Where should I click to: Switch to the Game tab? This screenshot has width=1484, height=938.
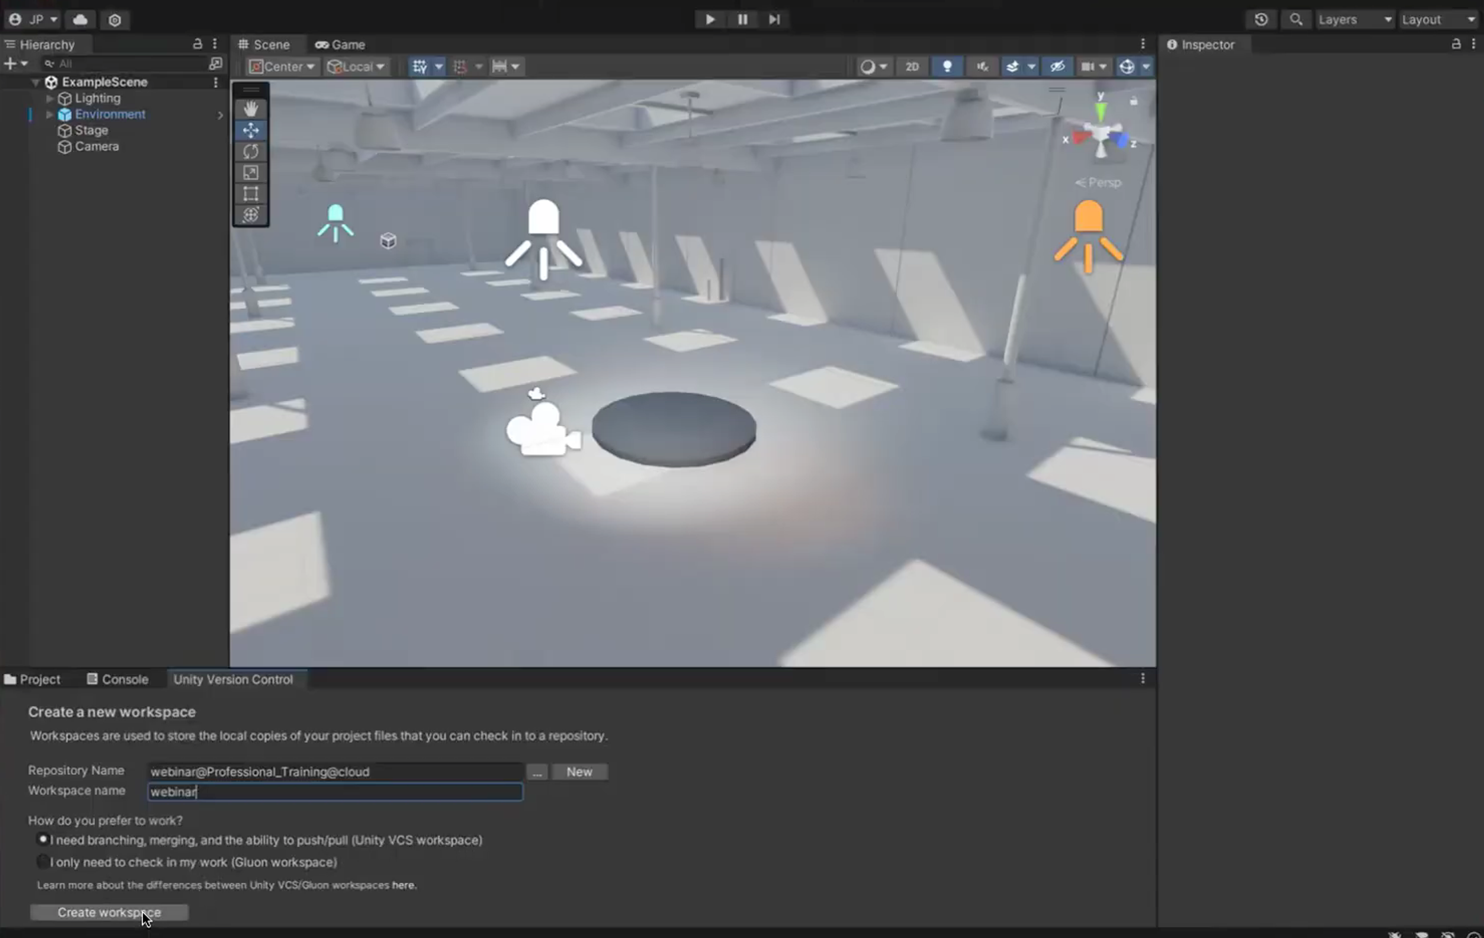click(340, 44)
